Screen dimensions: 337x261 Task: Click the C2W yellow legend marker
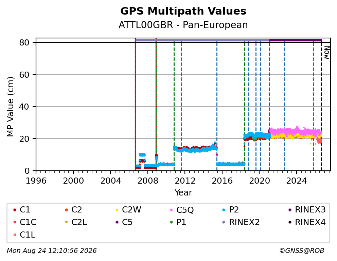click(x=117, y=210)
